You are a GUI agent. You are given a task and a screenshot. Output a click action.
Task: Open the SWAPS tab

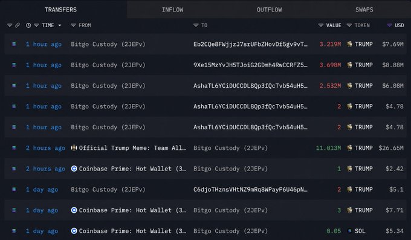pyautogui.click(x=364, y=10)
